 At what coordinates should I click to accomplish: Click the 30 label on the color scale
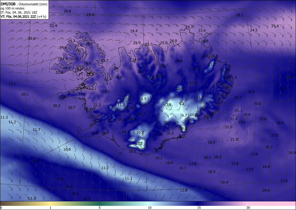tap(248, 208)
